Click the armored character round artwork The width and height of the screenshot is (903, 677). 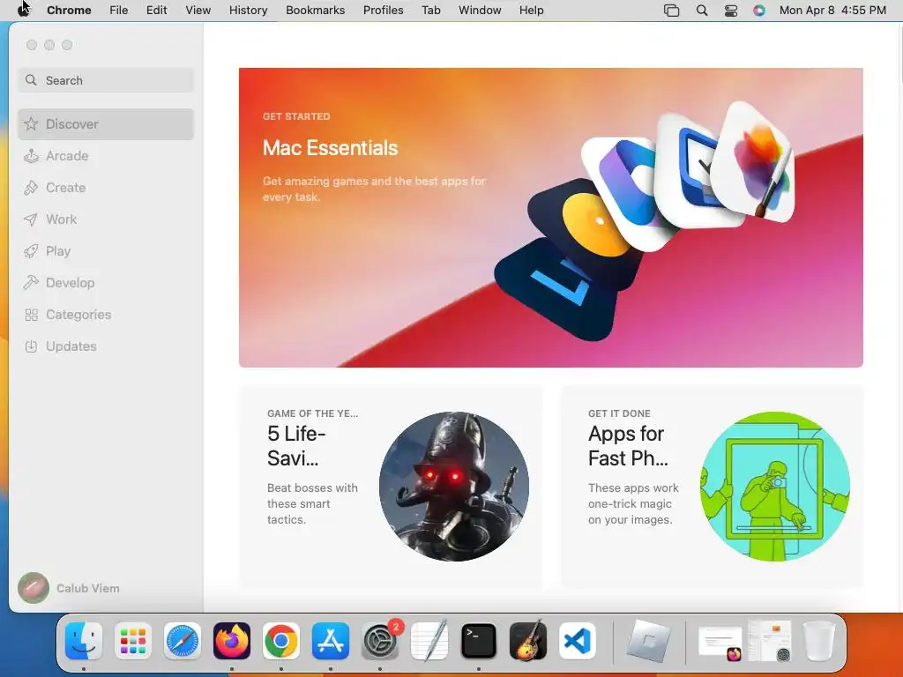click(x=454, y=487)
